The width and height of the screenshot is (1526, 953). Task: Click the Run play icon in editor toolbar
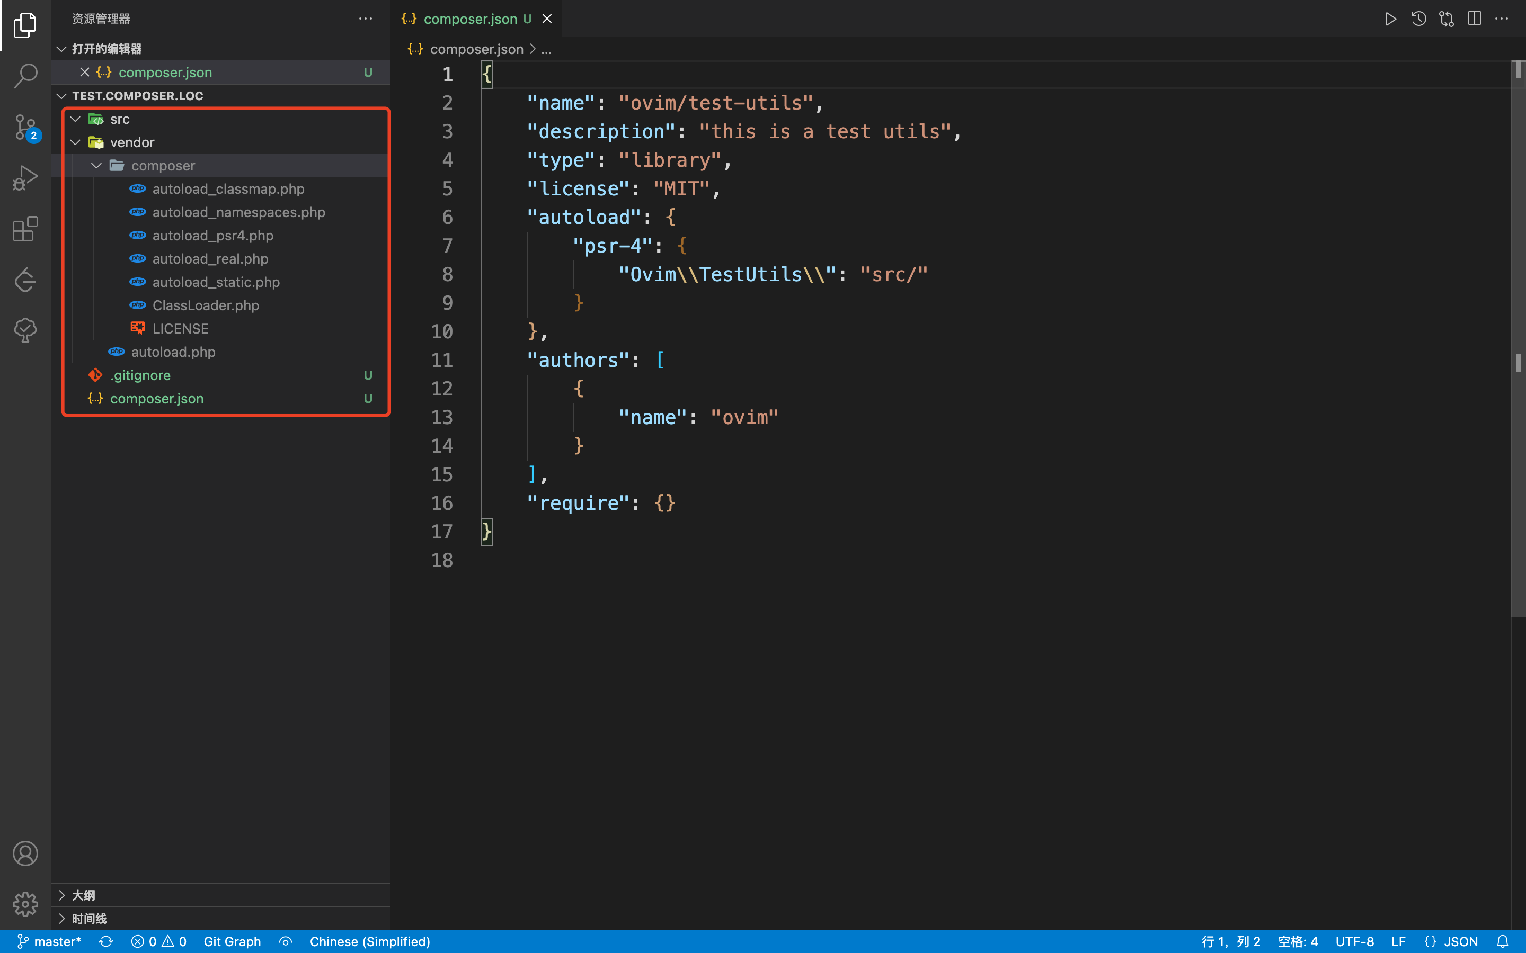(1390, 19)
